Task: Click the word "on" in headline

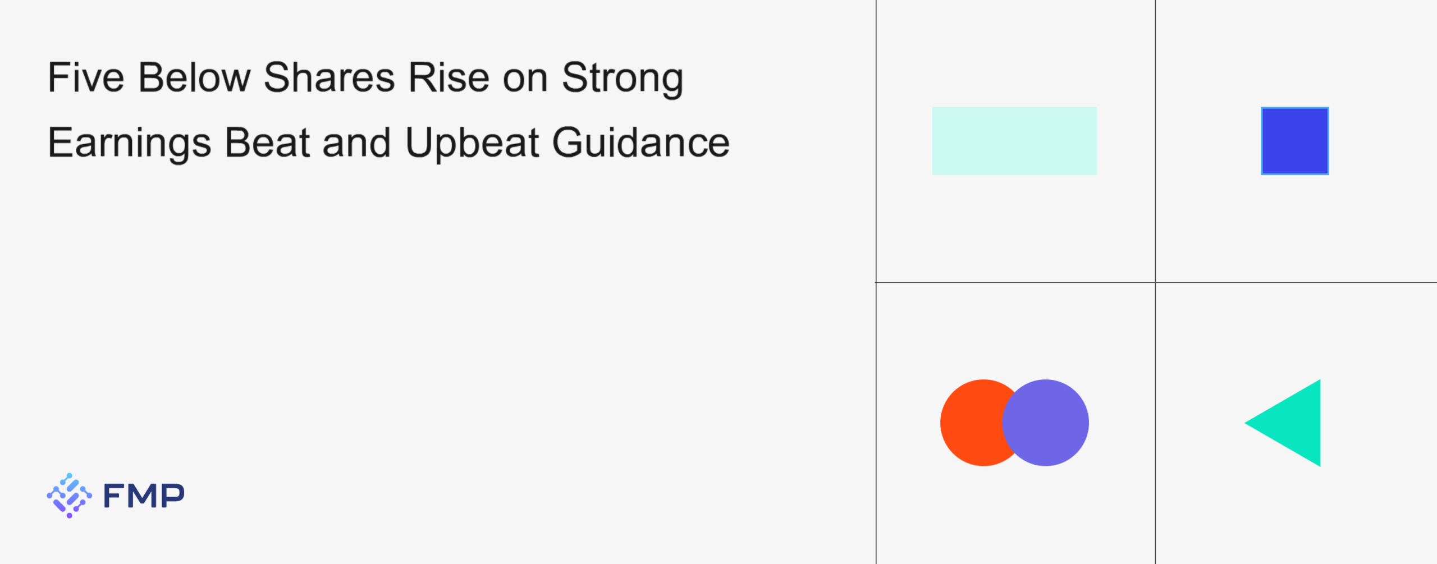Action: (525, 77)
